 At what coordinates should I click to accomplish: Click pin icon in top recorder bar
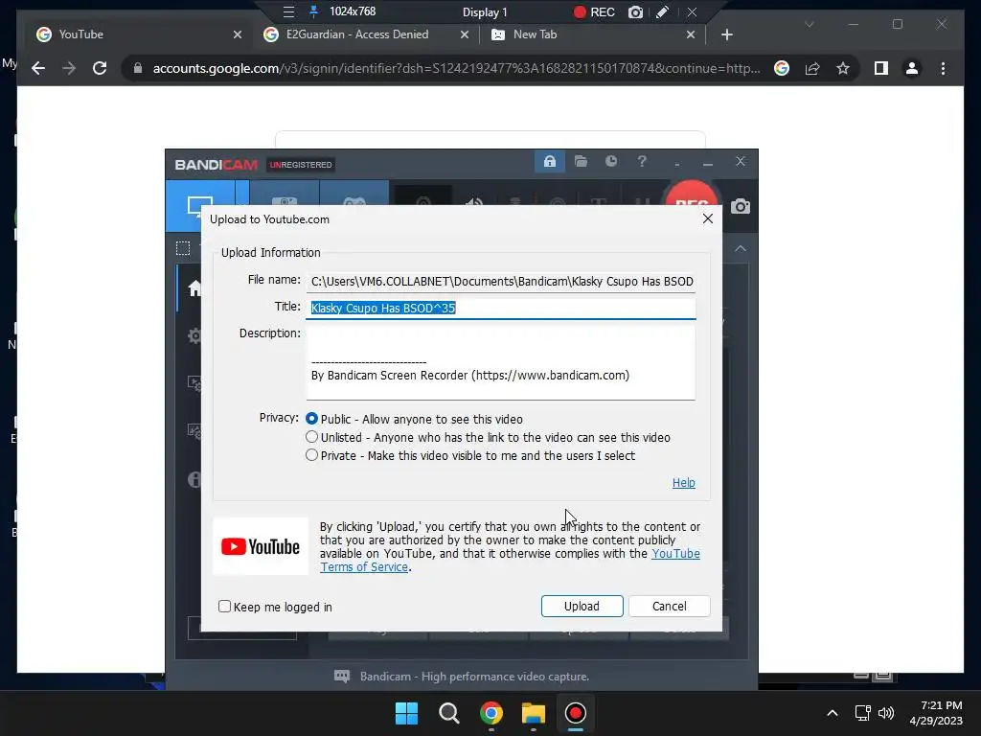(x=313, y=11)
